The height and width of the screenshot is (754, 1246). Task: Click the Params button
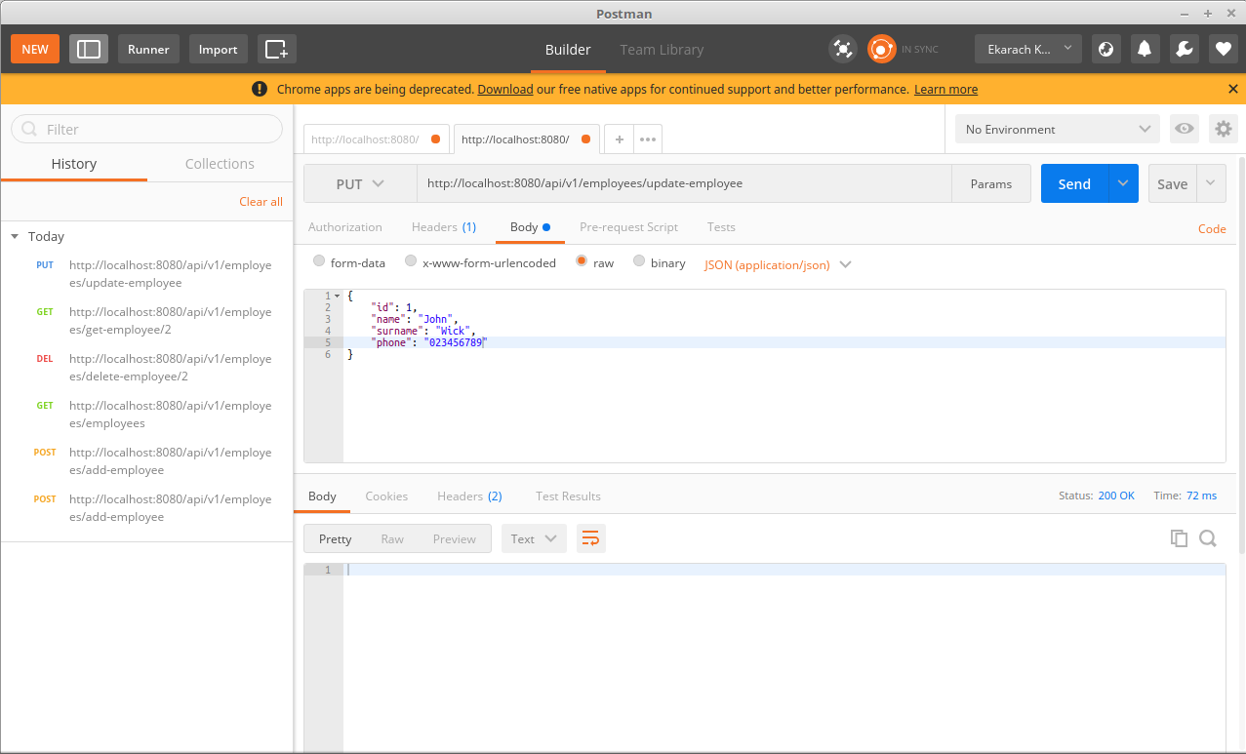(x=991, y=183)
